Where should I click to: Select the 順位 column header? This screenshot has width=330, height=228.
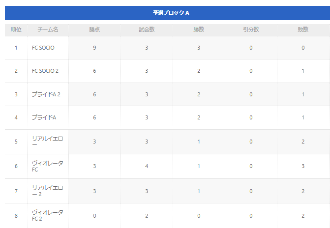click(16, 29)
